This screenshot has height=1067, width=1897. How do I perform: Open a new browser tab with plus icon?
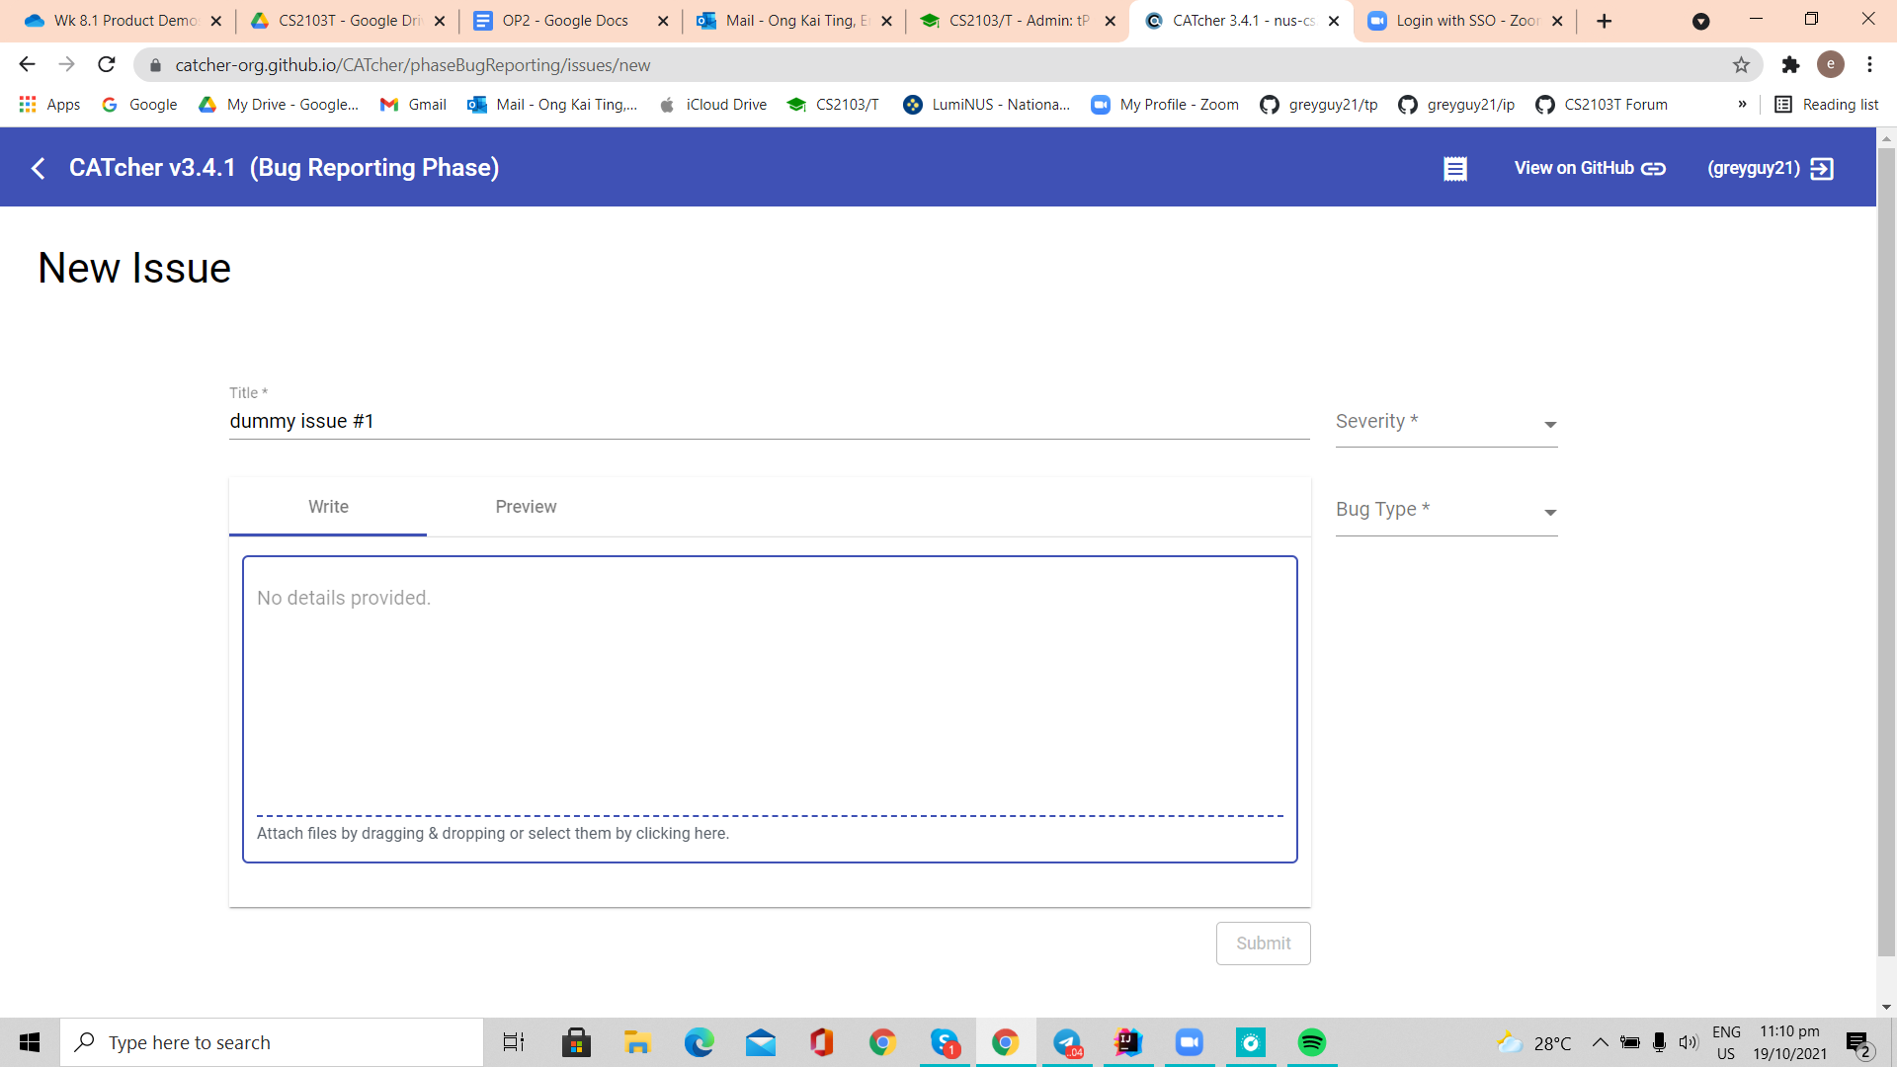click(1604, 21)
